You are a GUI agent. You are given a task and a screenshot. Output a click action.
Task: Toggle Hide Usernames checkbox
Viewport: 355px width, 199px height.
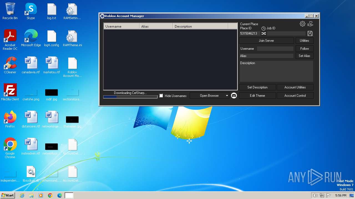click(161, 96)
